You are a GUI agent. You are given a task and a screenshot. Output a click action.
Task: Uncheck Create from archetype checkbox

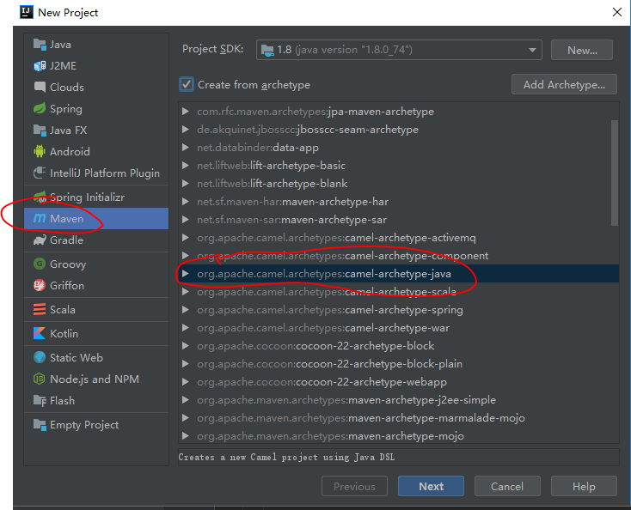187,84
